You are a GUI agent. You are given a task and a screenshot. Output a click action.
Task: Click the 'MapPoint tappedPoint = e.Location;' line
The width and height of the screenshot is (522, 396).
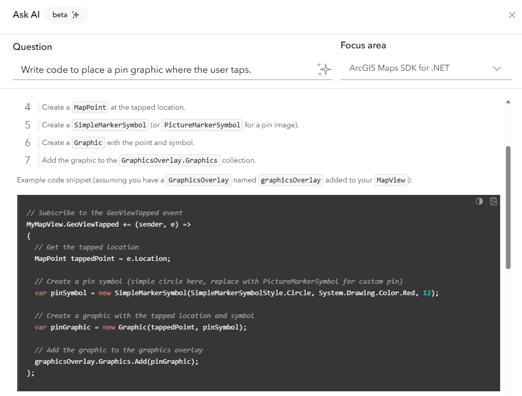click(102, 259)
